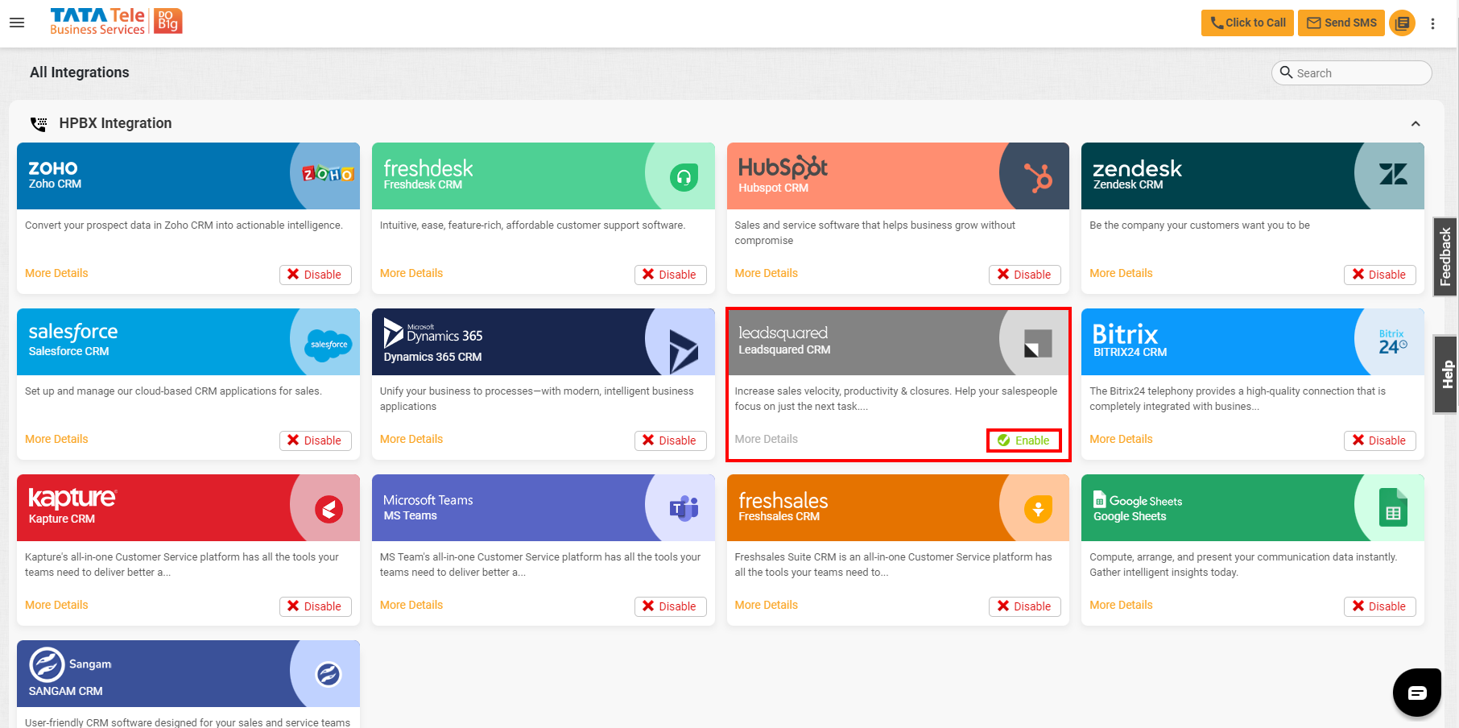
Task: Enable the Leadsquared CRM integration
Action: point(1024,441)
